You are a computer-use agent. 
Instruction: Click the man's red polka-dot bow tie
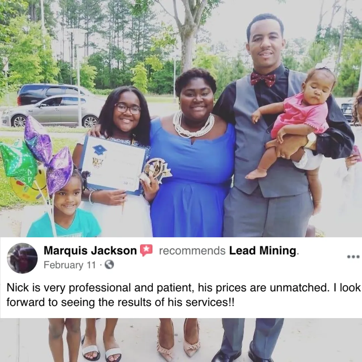(x=263, y=79)
